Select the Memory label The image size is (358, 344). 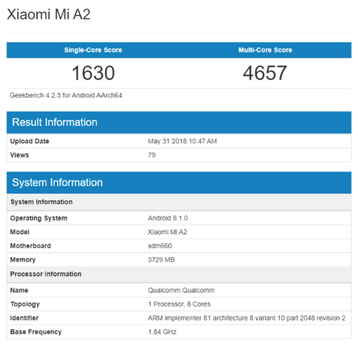(x=23, y=260)
